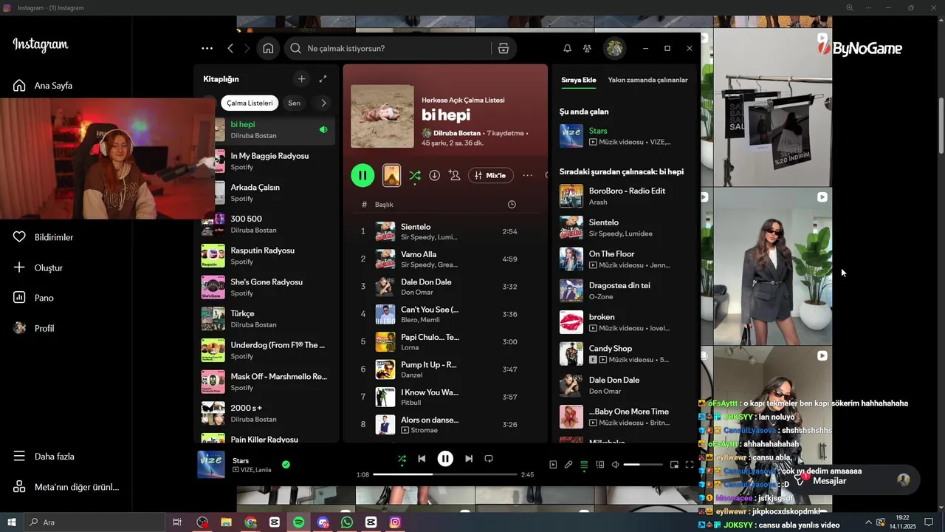945x532 pixels.
Task: Enter fullscreen player mode
Action: (690, 465)
